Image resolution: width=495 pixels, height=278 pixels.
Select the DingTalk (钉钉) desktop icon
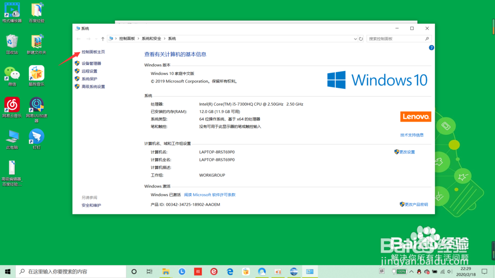[37, 139]
